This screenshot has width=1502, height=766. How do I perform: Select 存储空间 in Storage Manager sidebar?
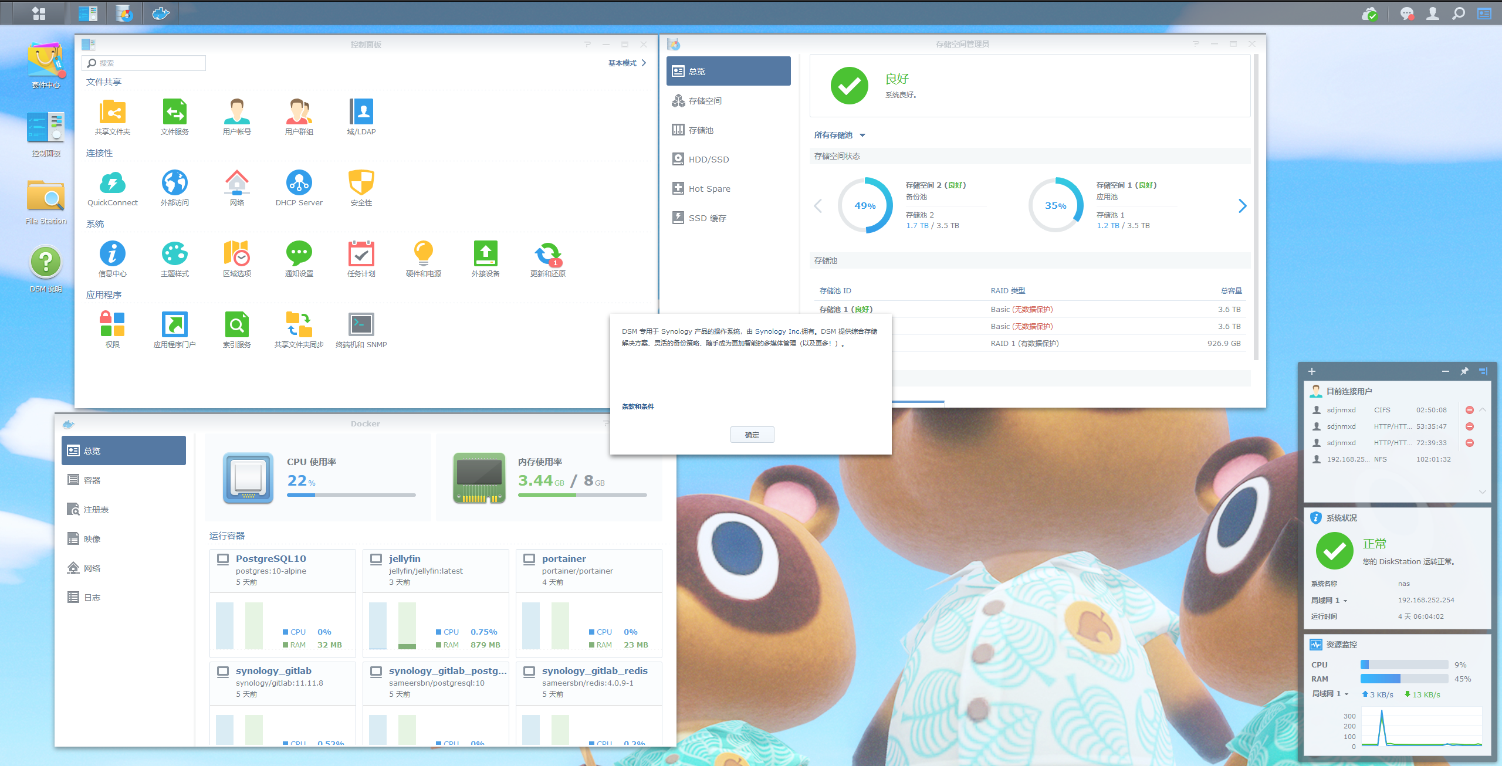click(729, 101)
